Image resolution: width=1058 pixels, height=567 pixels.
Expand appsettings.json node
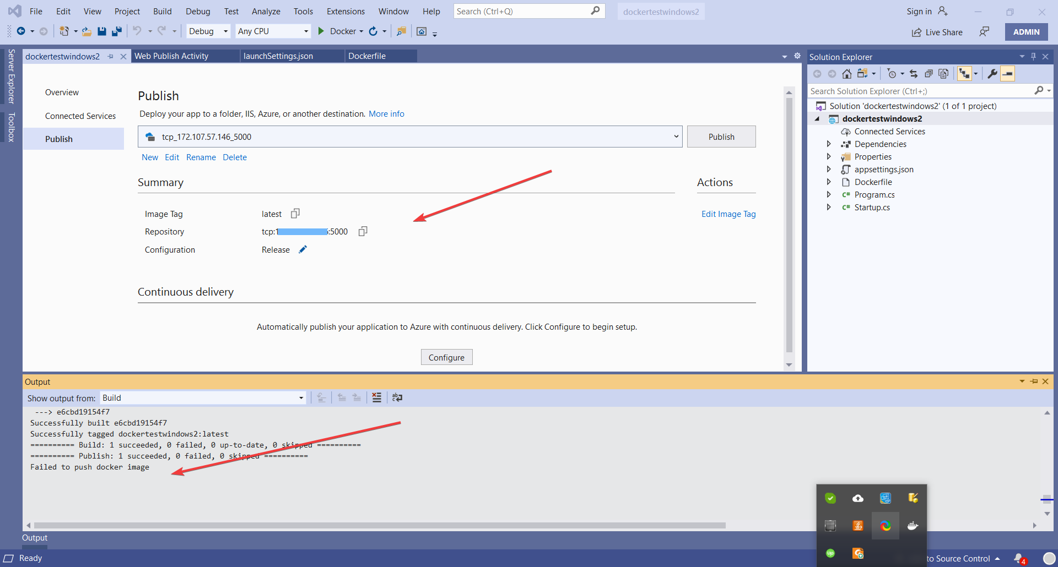pos(829,169)
